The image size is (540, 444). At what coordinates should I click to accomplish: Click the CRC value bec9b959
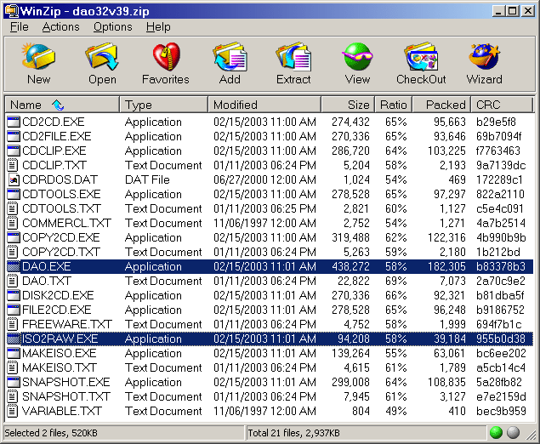point(501,412)
